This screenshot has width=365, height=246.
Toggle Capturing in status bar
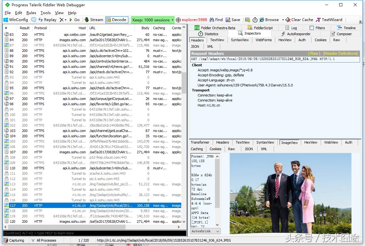[14, 240]
